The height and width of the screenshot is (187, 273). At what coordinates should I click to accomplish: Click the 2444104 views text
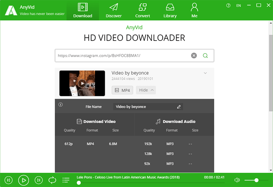(123, 79)
